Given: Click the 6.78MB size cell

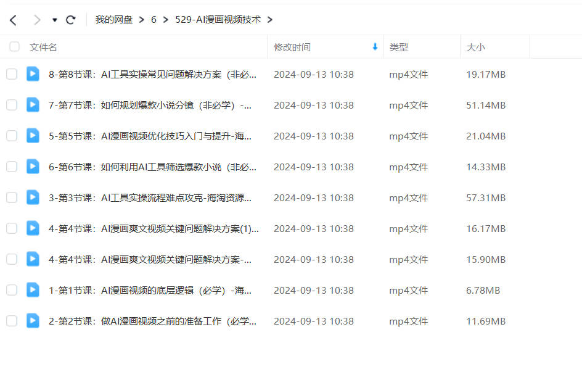Looking at the screenshot, I should point(483,290).
